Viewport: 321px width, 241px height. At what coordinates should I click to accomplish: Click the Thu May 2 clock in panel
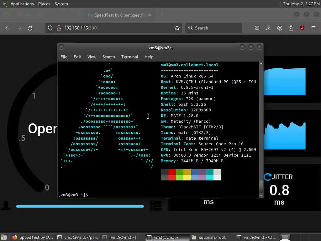(301, 4)
